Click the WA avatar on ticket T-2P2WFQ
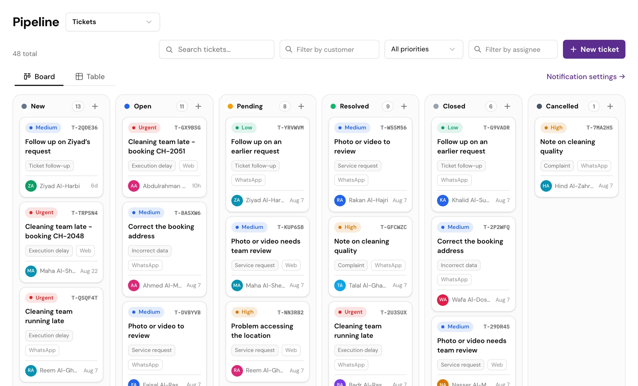 click(443, 300)
